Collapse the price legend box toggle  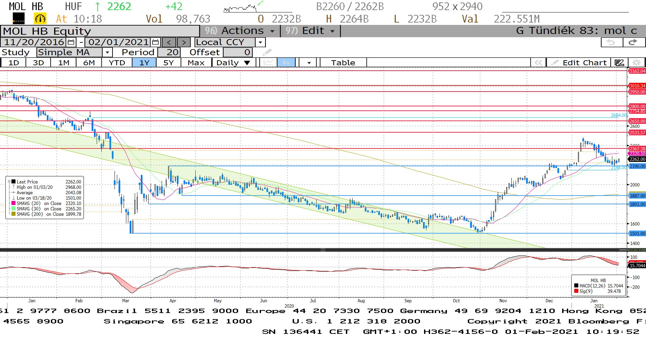pyautogui.click(x=9, y=181)
